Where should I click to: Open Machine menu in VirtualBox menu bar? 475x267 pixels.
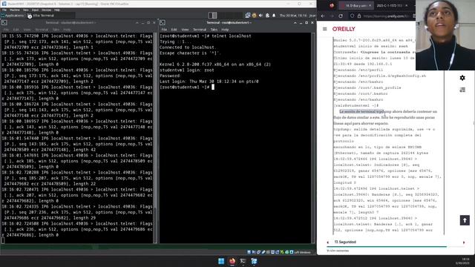coord(15,10)
